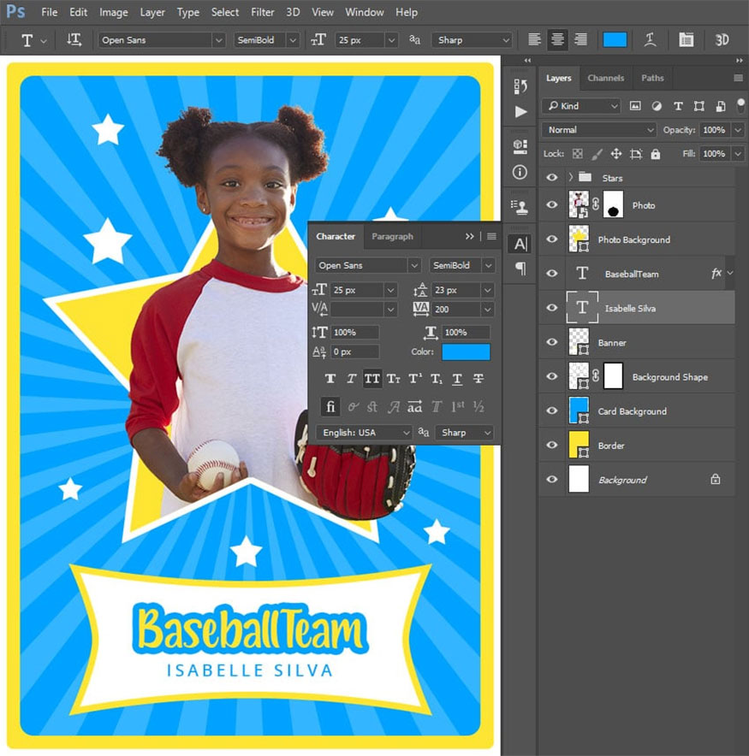Click the blue Color swatch in Character panel
Screen dimensions: 749x756
(x=466, y=351)
